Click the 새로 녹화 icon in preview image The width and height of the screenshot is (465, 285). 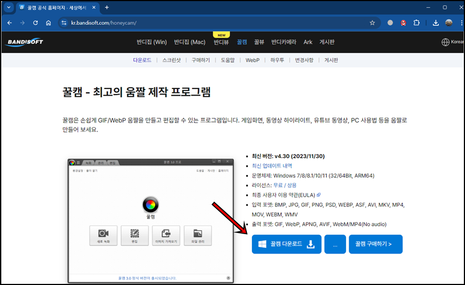[103, 236]
